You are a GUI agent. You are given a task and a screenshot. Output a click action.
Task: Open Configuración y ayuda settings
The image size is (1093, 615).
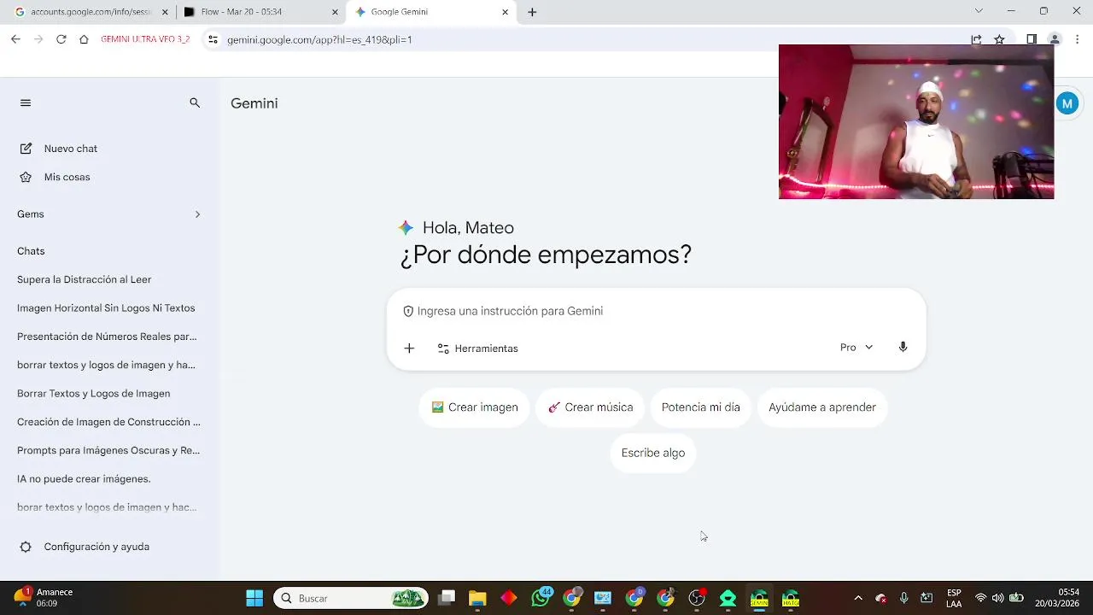coord(85,547)
